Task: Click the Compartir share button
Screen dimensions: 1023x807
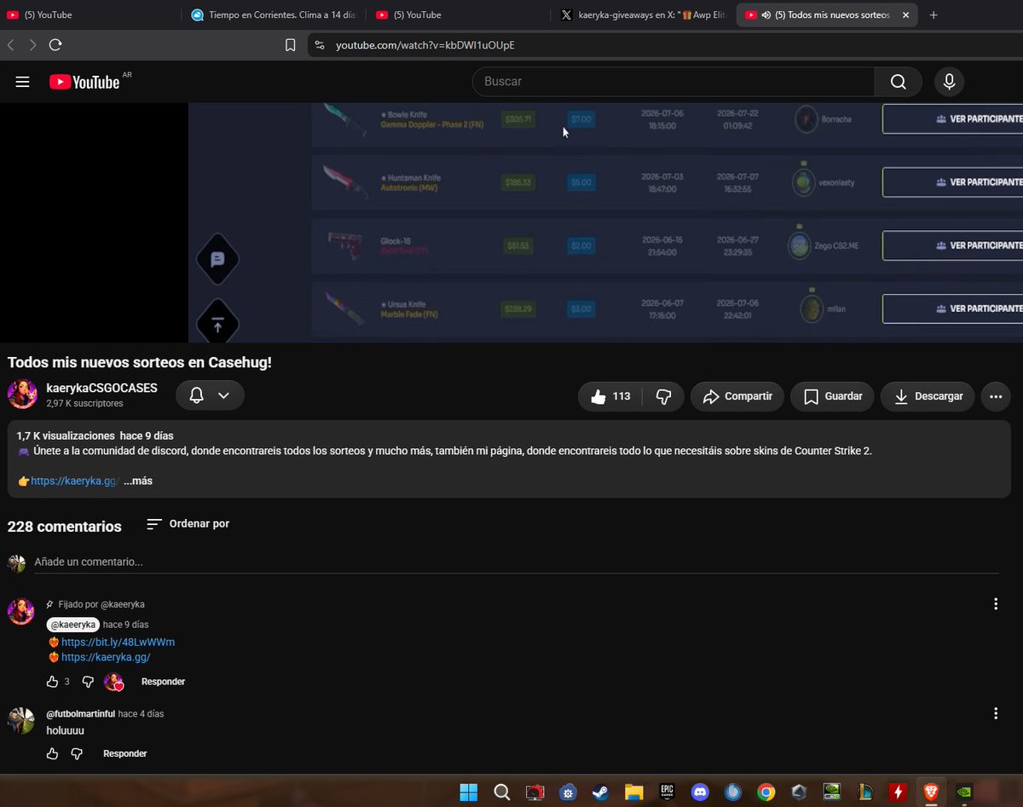Action: point(737,396)
